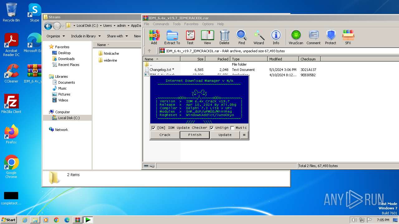The height and width of the screenshot is (224, 399).
Task: Click the WinRAR archive path field
Action: coord(279,51)
